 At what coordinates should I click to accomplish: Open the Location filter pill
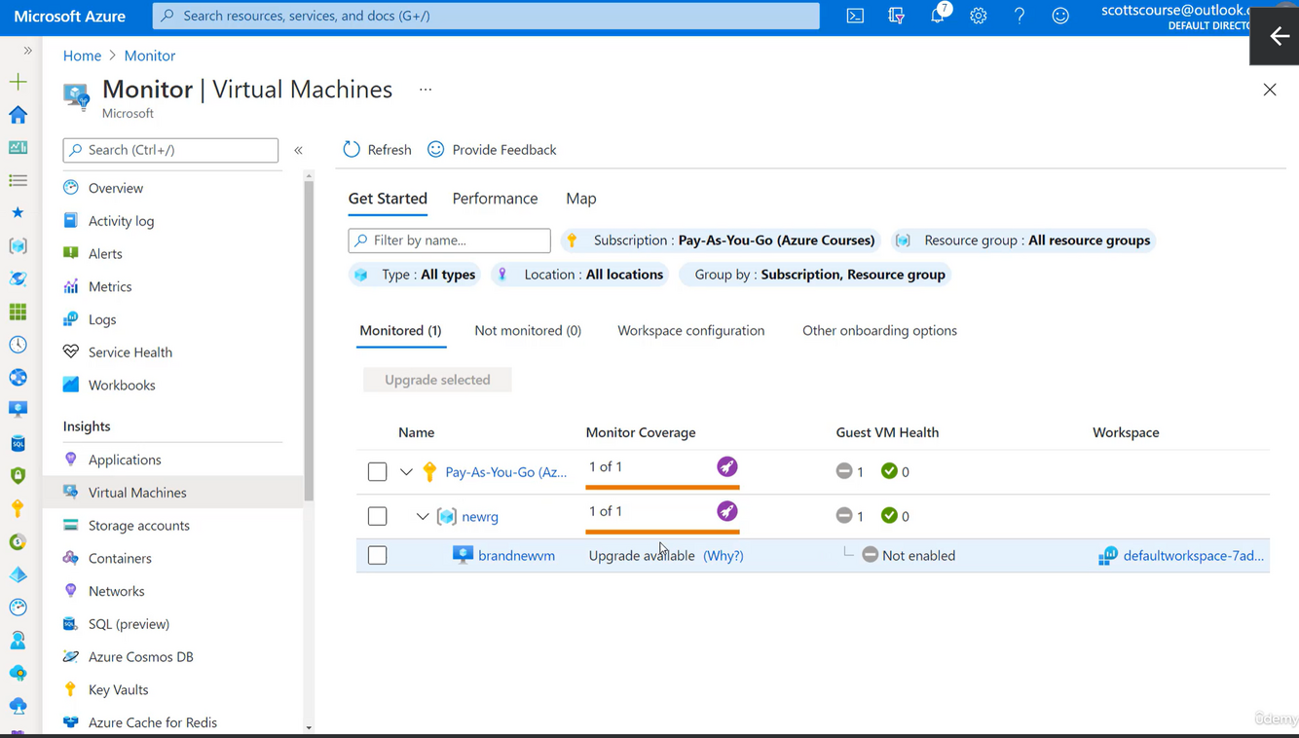[x=579, y=275]
